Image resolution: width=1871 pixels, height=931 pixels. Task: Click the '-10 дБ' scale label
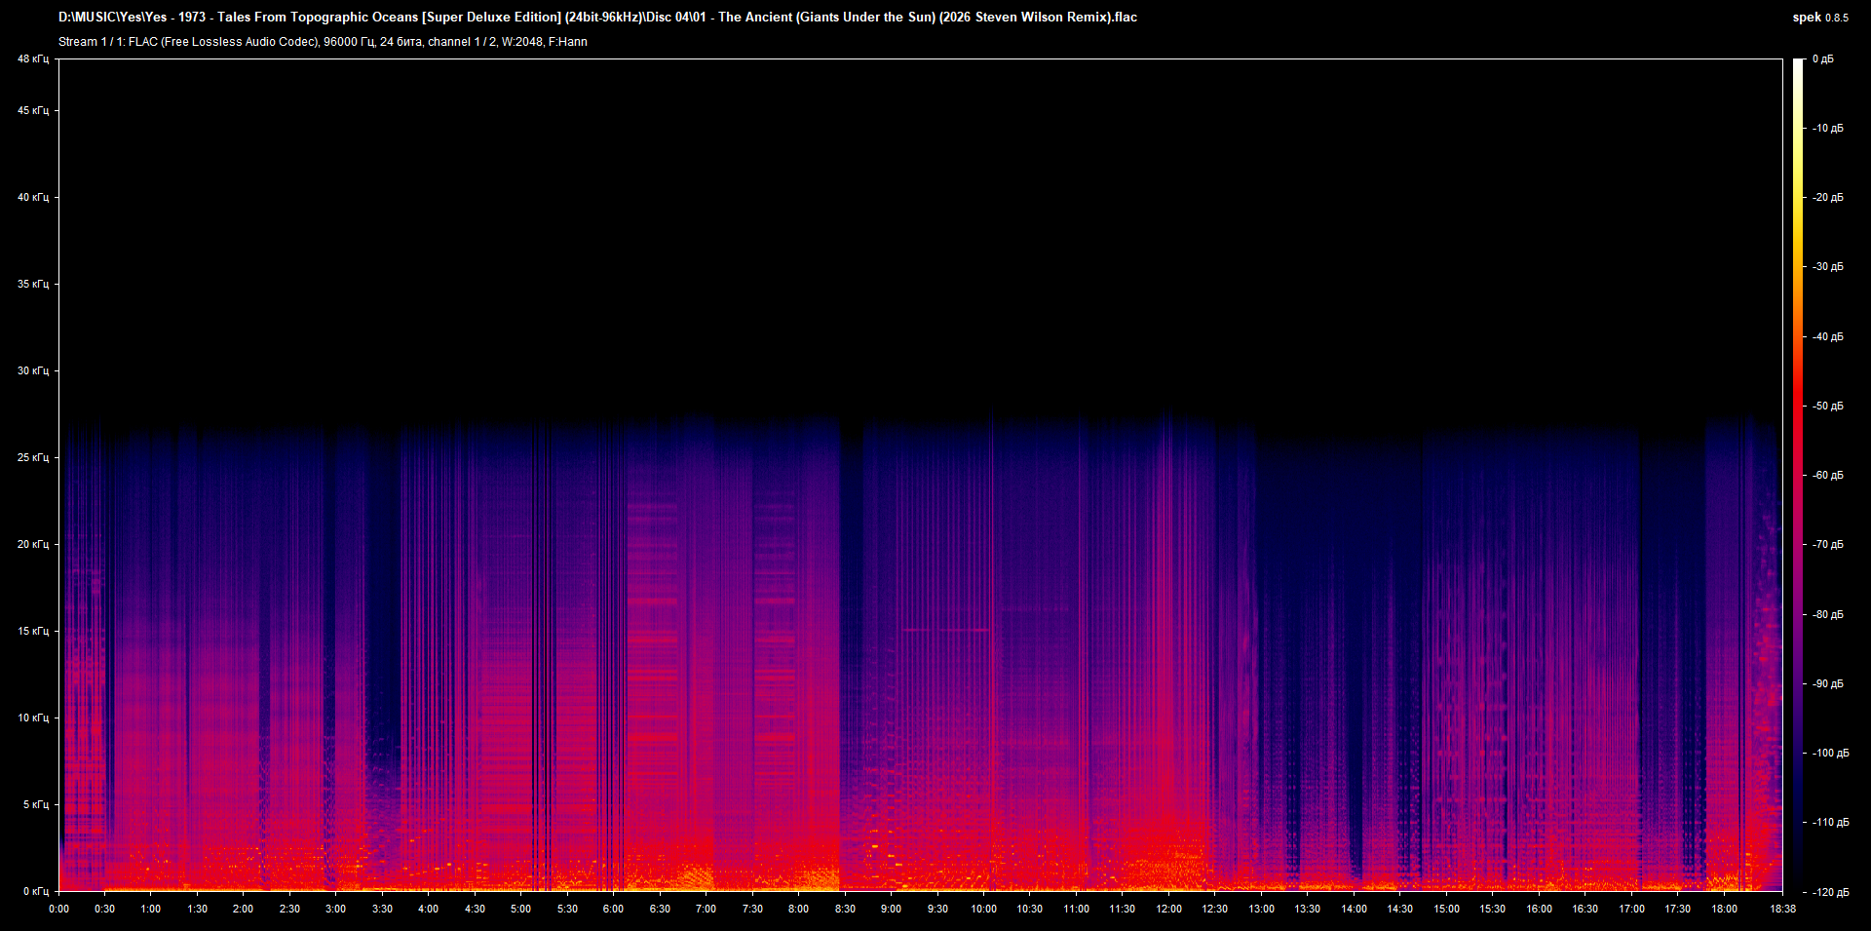(x=1828, y=129)
